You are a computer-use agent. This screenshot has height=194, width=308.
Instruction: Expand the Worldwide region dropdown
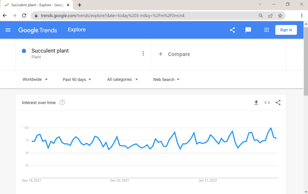coord(35,79)
